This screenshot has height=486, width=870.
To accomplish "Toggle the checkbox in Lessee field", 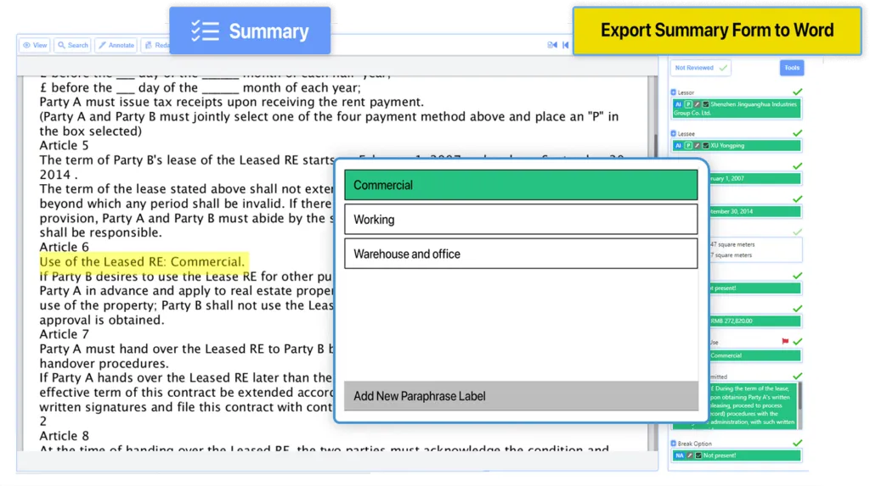I will pyautogui.click(x=706, y=146).
